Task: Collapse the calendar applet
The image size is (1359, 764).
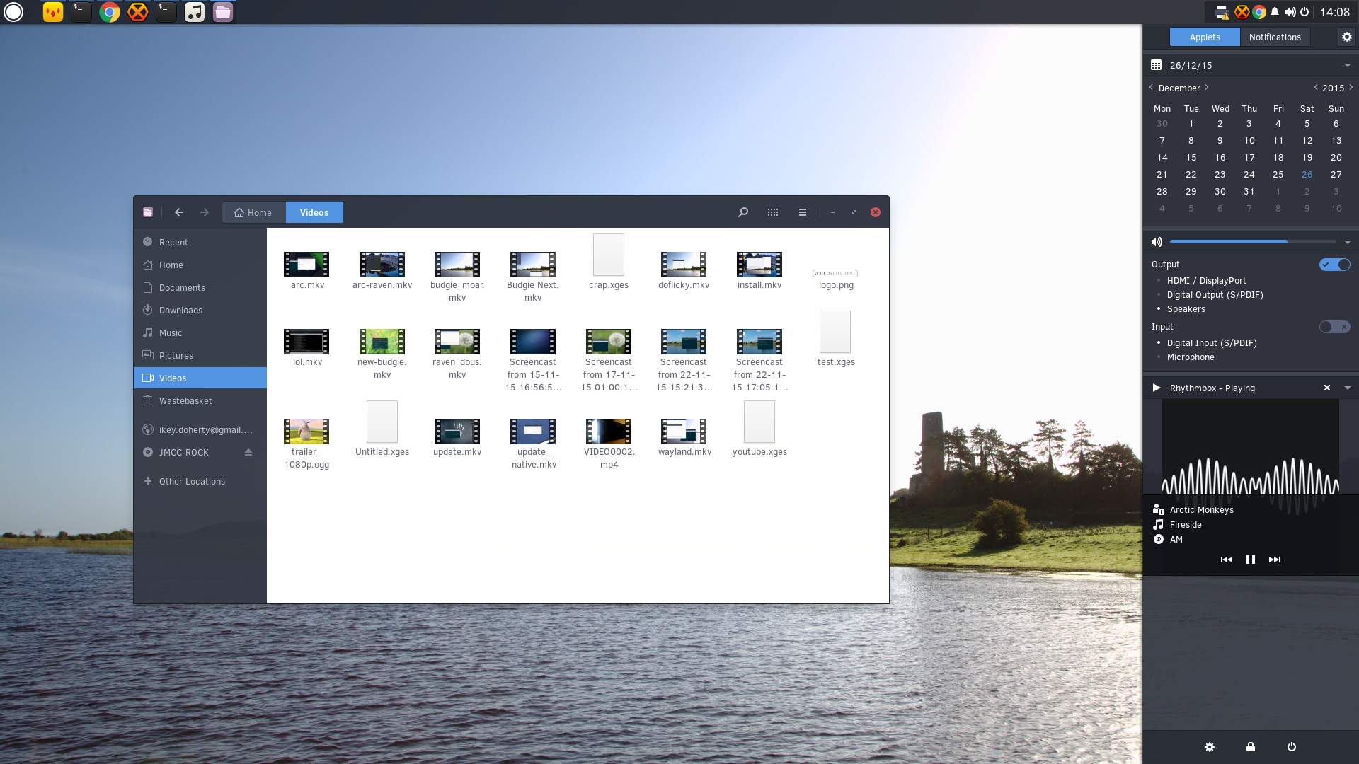Action: (1348, 65)
